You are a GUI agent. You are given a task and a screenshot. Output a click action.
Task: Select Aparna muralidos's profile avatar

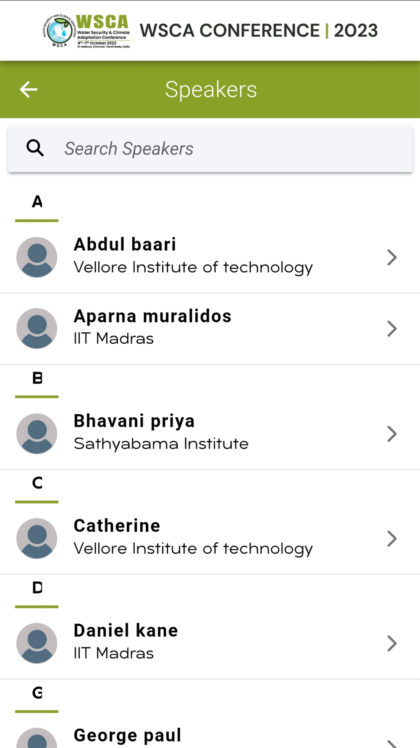pyautogui.click(x=37, y=329)
